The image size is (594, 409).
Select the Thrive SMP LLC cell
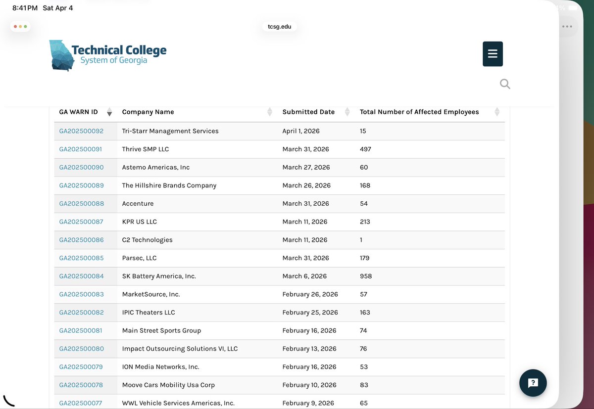[x=198, y=149]
